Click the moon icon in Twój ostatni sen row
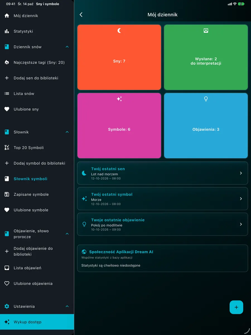The image size is (251, 335). pyautogui.click(x=84, y=173)
